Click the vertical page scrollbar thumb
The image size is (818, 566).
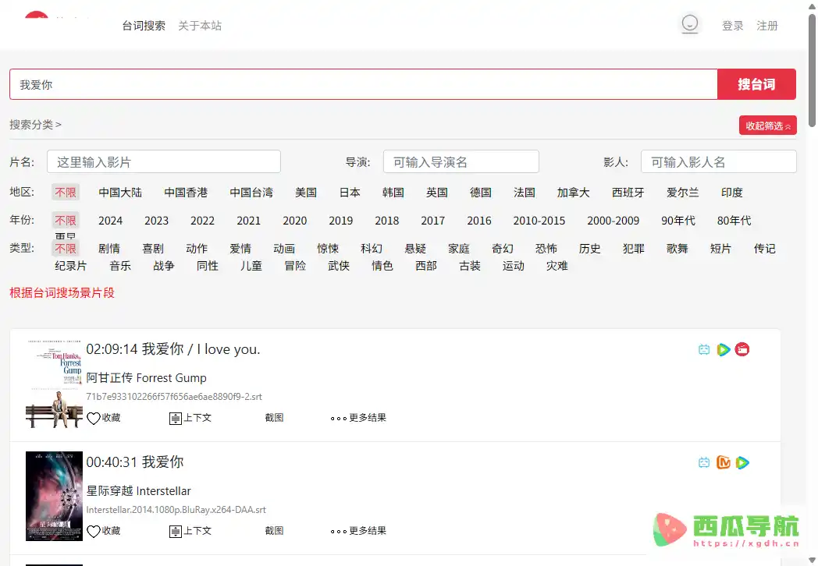(x=812, y=70)
